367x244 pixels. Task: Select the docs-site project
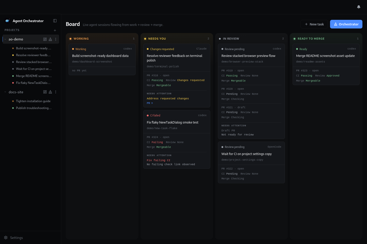click(x=16, y=92)
